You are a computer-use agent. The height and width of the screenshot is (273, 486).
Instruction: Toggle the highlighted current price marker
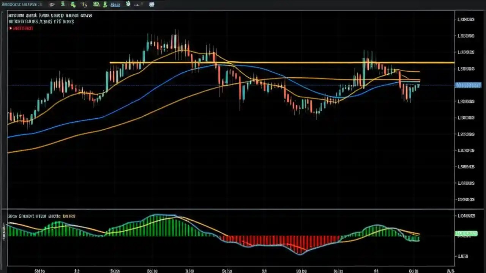(468, 85)
